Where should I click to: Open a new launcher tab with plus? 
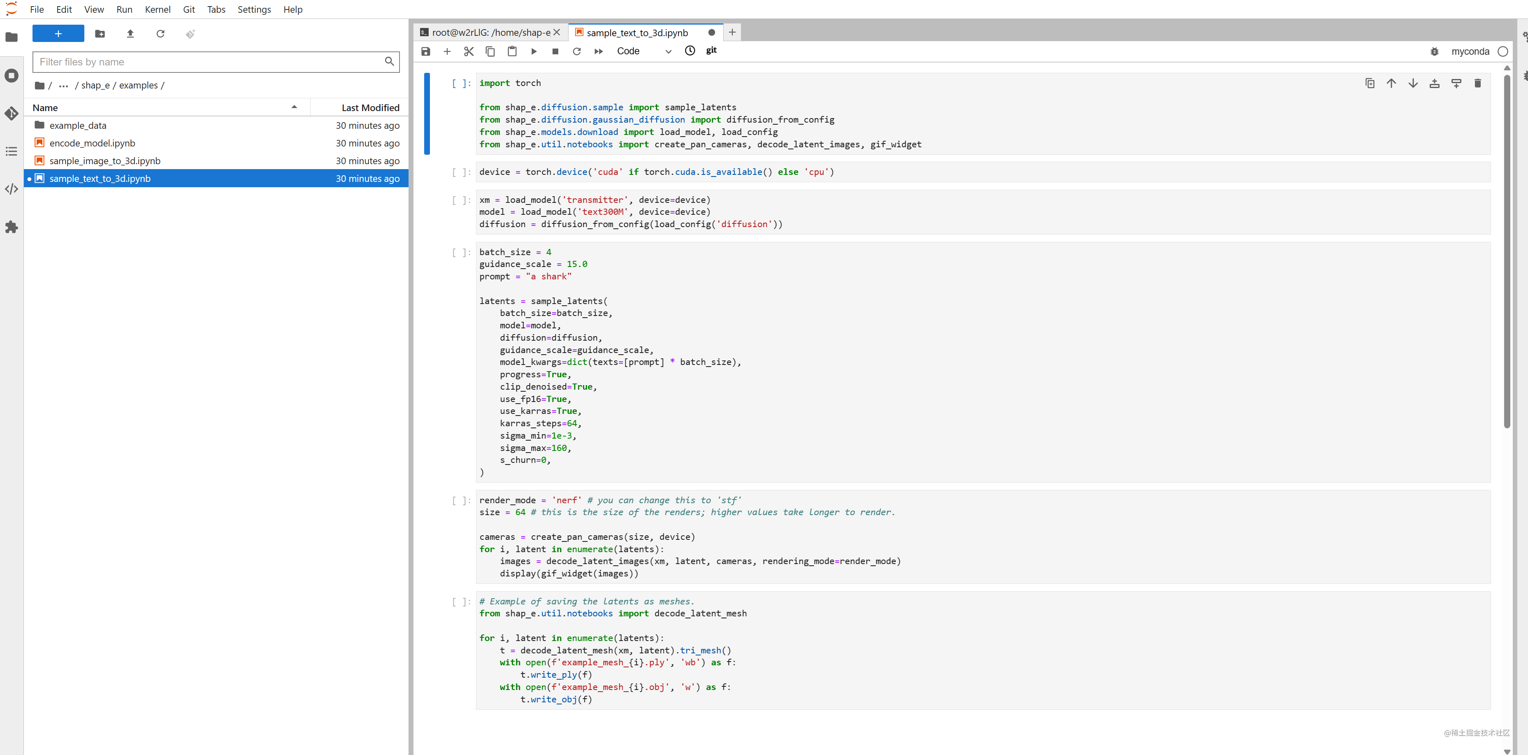[x=732, y=33]
